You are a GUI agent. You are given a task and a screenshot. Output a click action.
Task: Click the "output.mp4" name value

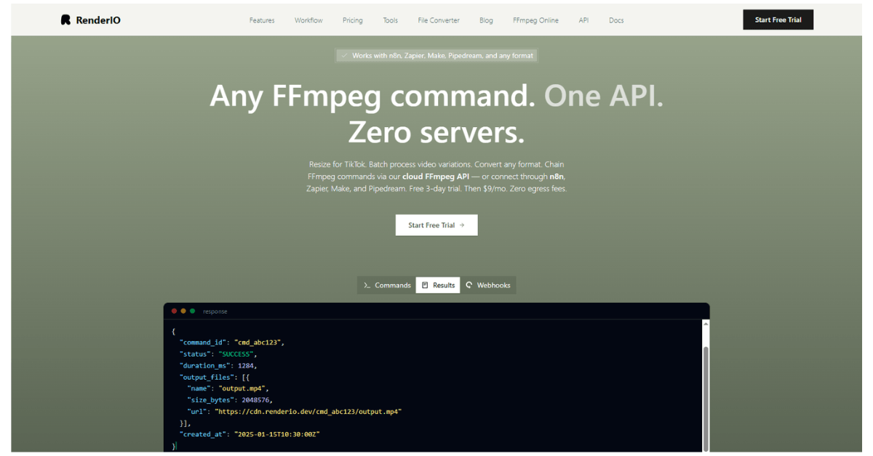[x=243, y=388]
